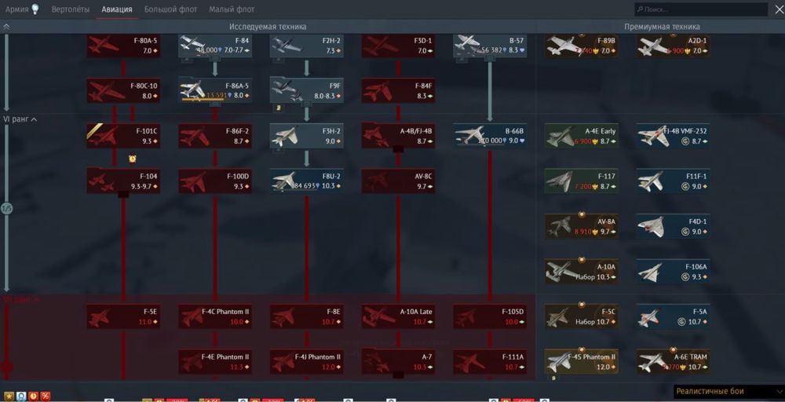Click the alarm clock icon below F-101C

[132, 159]
